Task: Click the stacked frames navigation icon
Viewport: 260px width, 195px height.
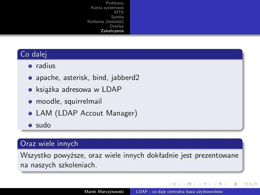Action: pos(189,184)
